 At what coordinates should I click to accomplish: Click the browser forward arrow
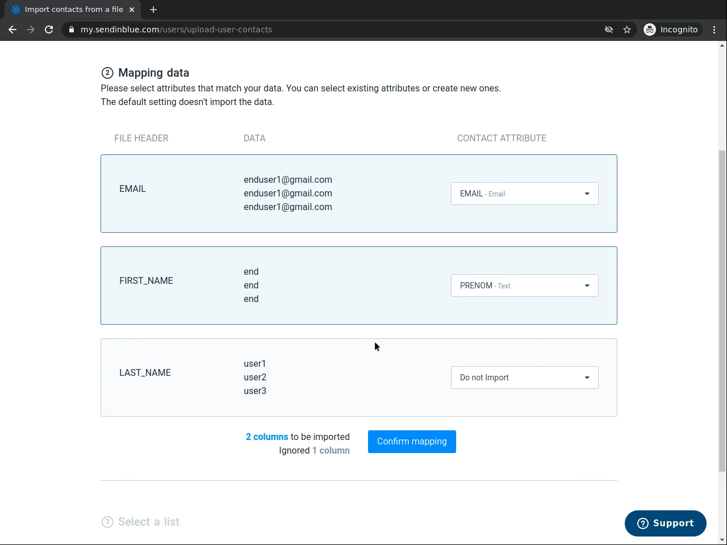(31, 30)
